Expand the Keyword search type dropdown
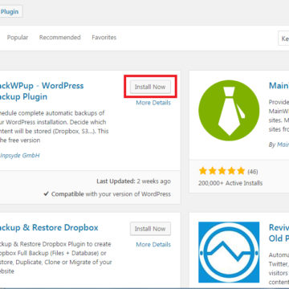Viewport: 289px width, 289px height. [283, 39]
